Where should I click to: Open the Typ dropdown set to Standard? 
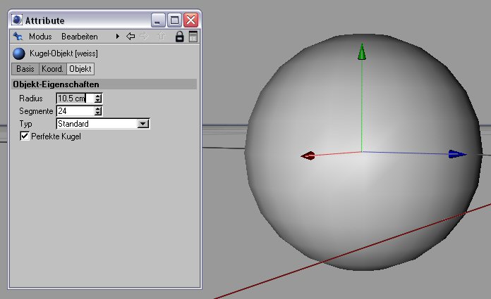(143, 124)
